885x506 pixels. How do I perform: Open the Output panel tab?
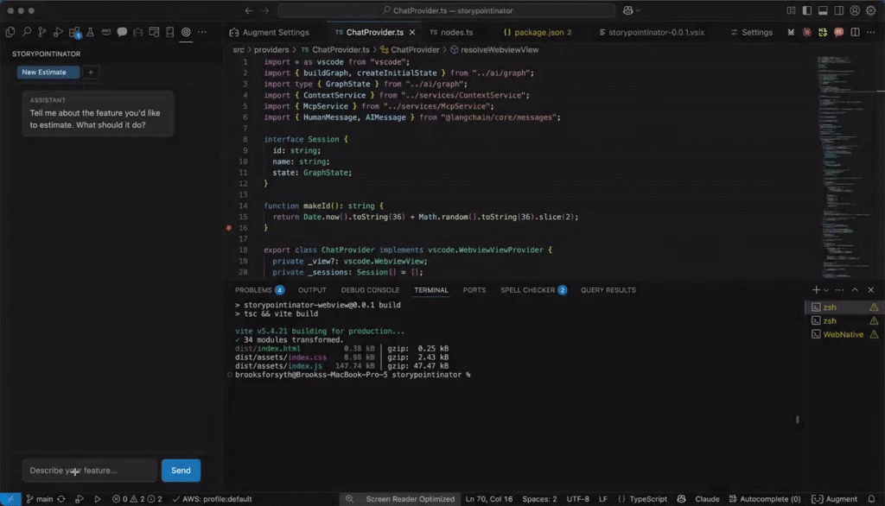[312, 290]
